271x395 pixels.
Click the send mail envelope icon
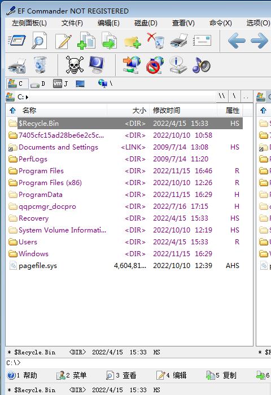click(x=202, y=41)
